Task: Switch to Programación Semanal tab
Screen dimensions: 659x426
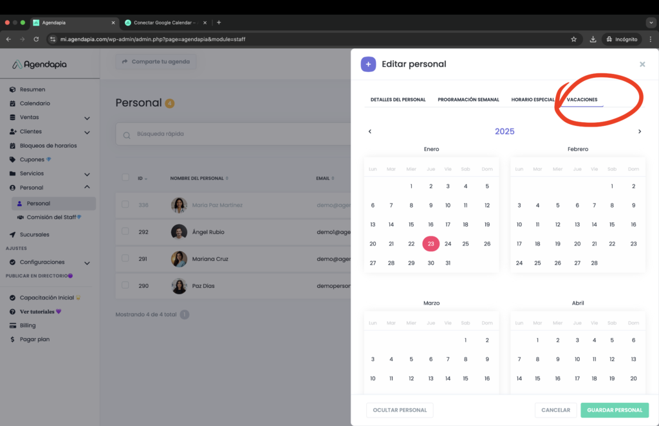Action: point(468,100)
